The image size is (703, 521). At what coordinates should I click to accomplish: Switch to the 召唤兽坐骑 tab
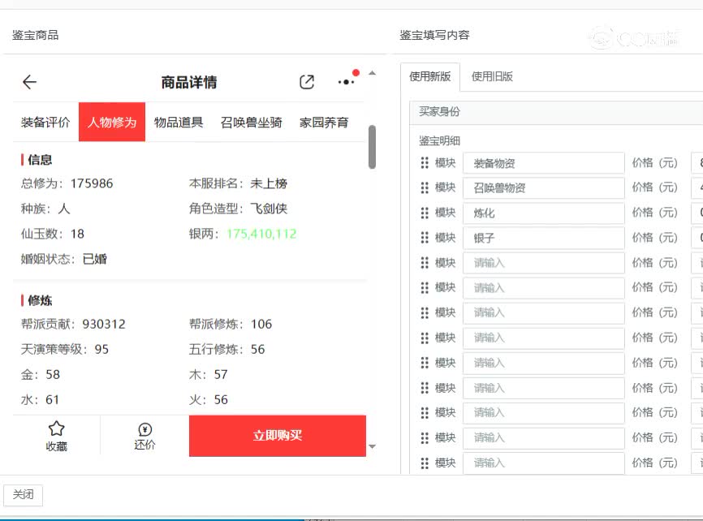251,122
